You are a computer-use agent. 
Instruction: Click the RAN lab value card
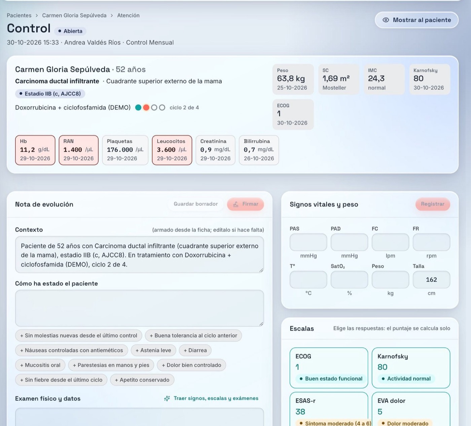click(x=79, y=150)
